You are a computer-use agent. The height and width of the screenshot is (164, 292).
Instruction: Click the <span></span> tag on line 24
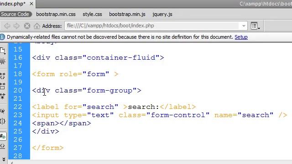point(62,123)
